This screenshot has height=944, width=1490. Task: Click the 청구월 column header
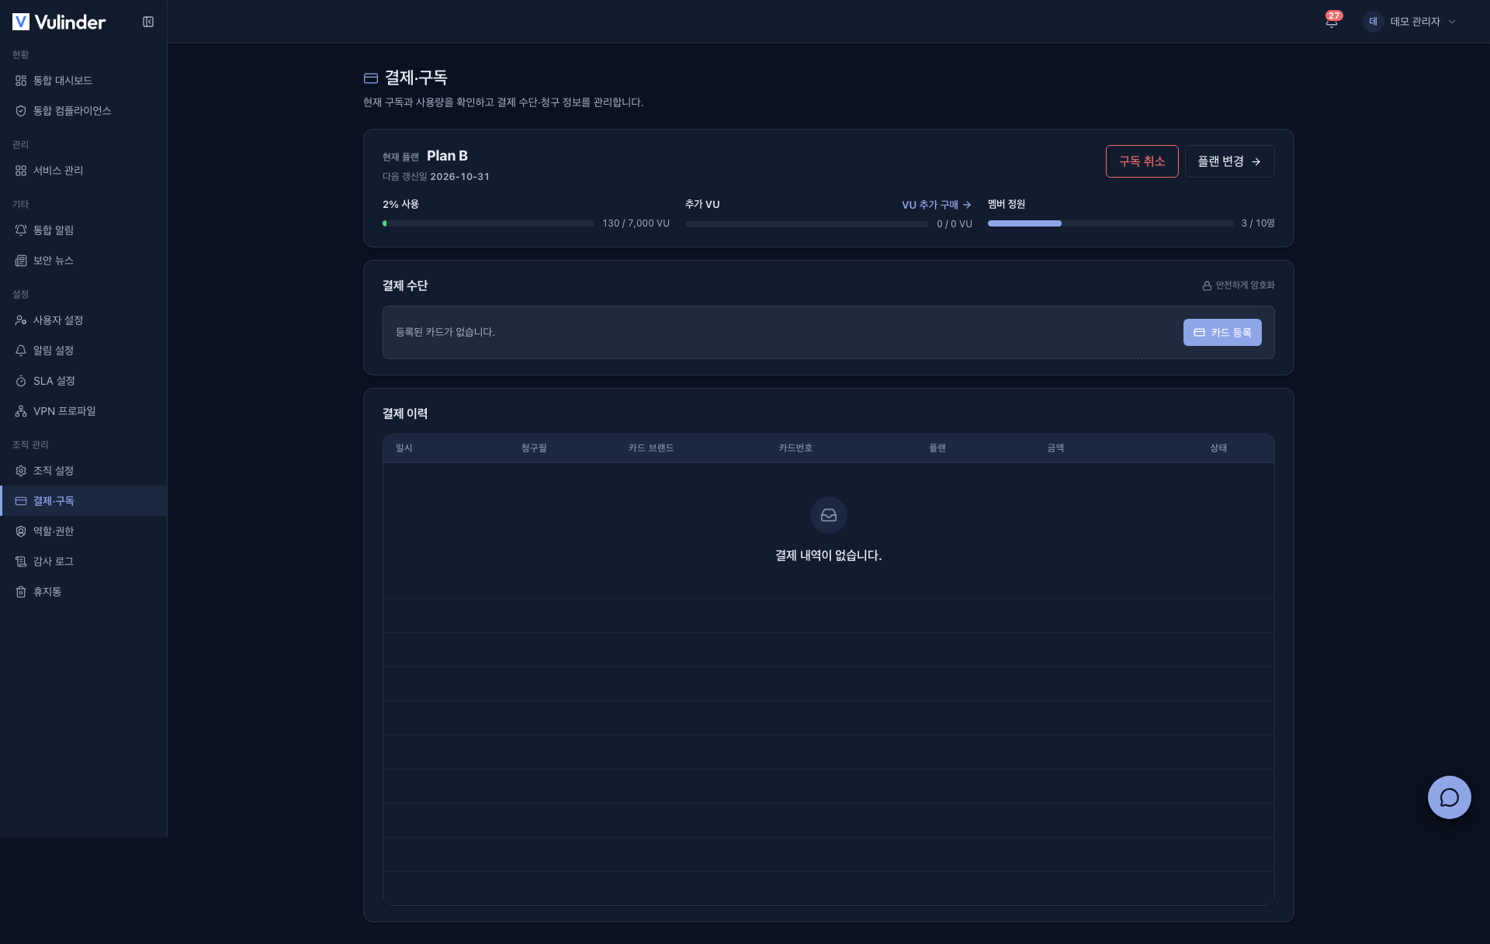click(x=534, y=448)
